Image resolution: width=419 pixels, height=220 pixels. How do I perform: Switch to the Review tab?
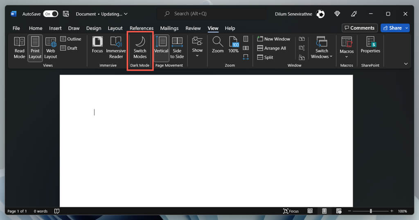[x=193, y=28]
